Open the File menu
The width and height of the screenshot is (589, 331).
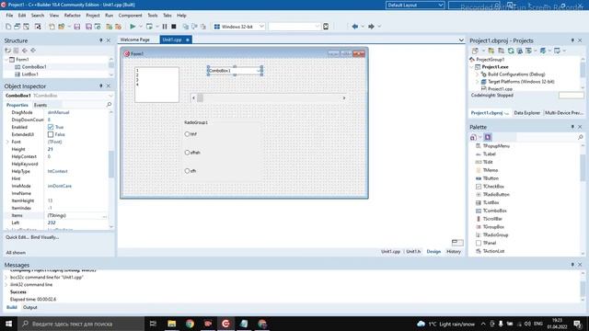[x=9, y=16]
